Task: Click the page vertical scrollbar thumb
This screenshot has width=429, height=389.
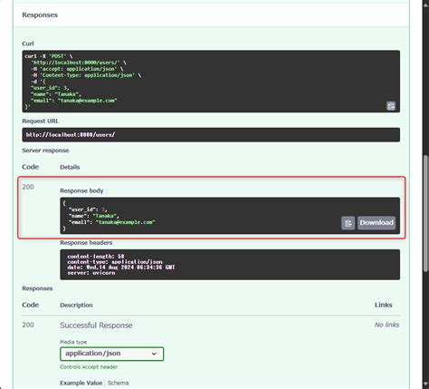Action: (x=425, y=213)
